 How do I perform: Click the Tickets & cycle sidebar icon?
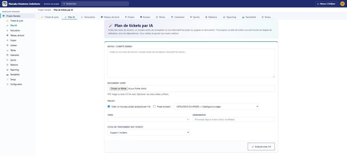tap(8, 21)
